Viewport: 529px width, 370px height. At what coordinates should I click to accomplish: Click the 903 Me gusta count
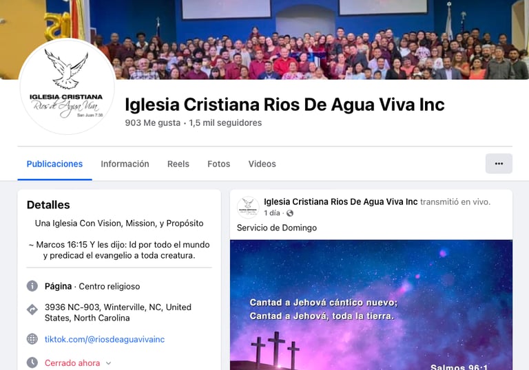(x=152, y=122)
